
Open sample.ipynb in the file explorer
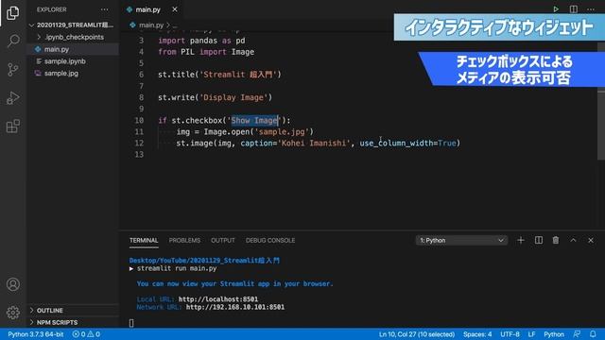[72, 61]
